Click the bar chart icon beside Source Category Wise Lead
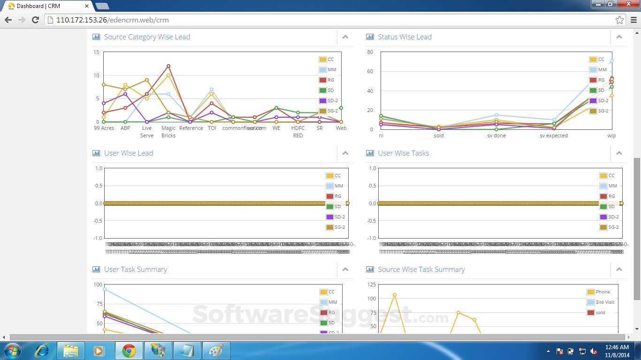641x360 pixels. (96, 37)
